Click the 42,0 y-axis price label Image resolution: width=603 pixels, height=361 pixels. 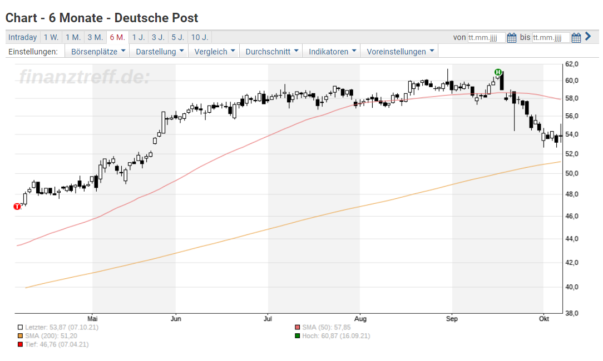(x=572, y=263)
